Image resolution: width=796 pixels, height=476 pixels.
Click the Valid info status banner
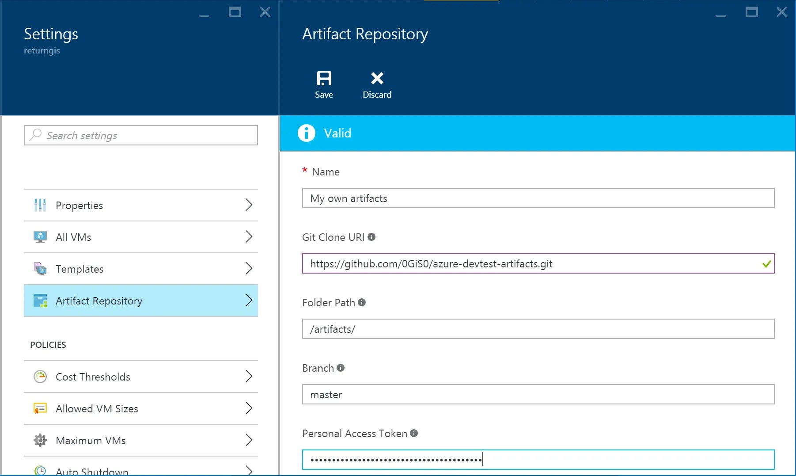[538, 133]
